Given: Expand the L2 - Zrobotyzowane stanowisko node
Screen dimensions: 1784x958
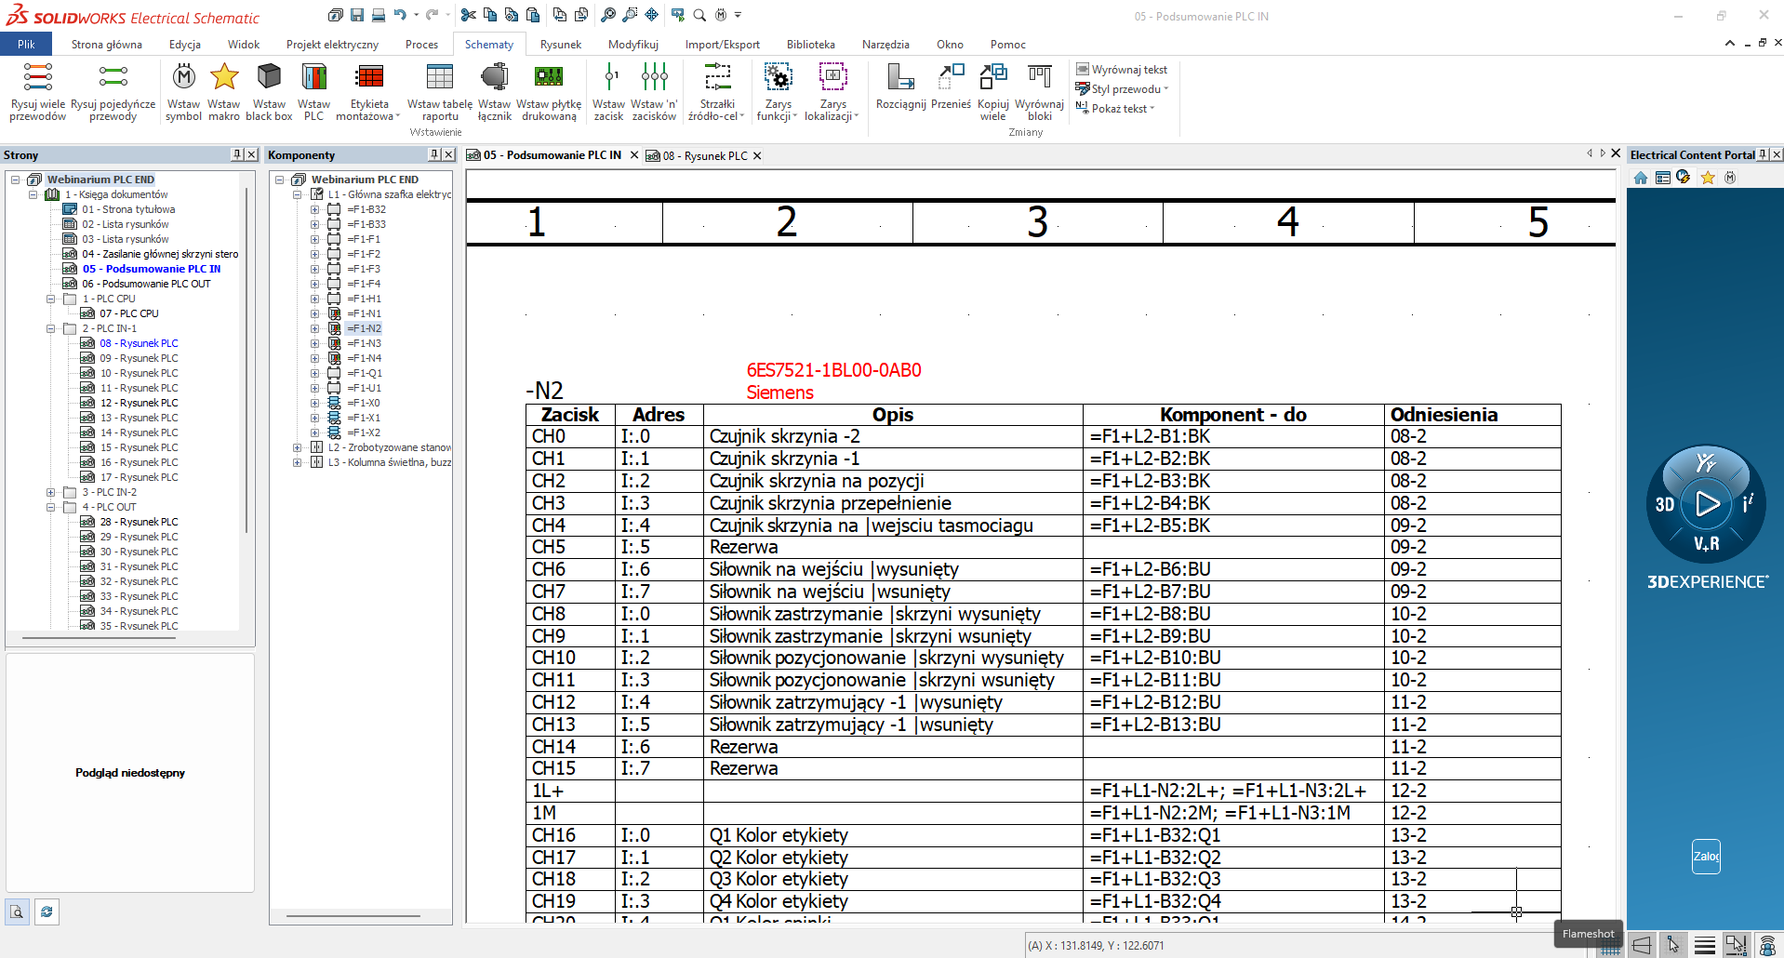Looking at the screenshot, I should pos(298,447).
